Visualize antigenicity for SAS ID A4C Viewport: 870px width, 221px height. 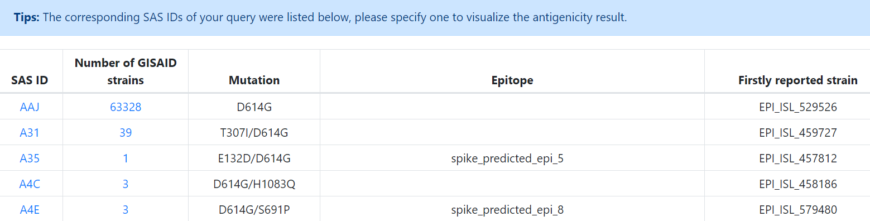click(x=30, y=184)
